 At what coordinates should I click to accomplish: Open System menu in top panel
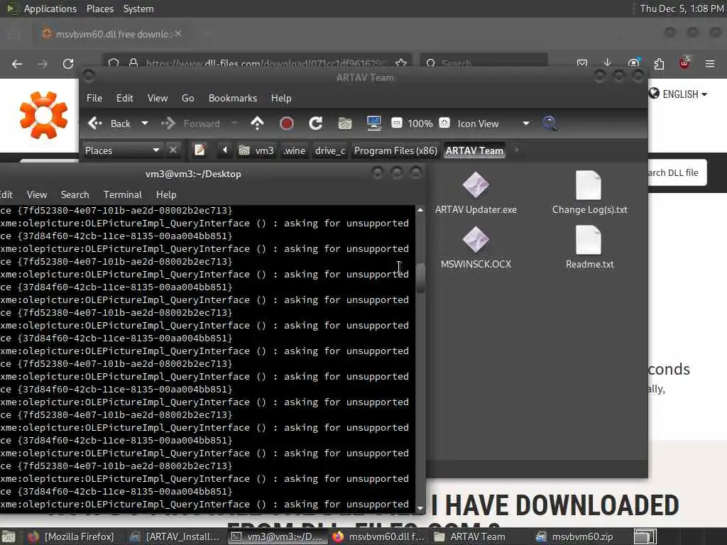138,9
